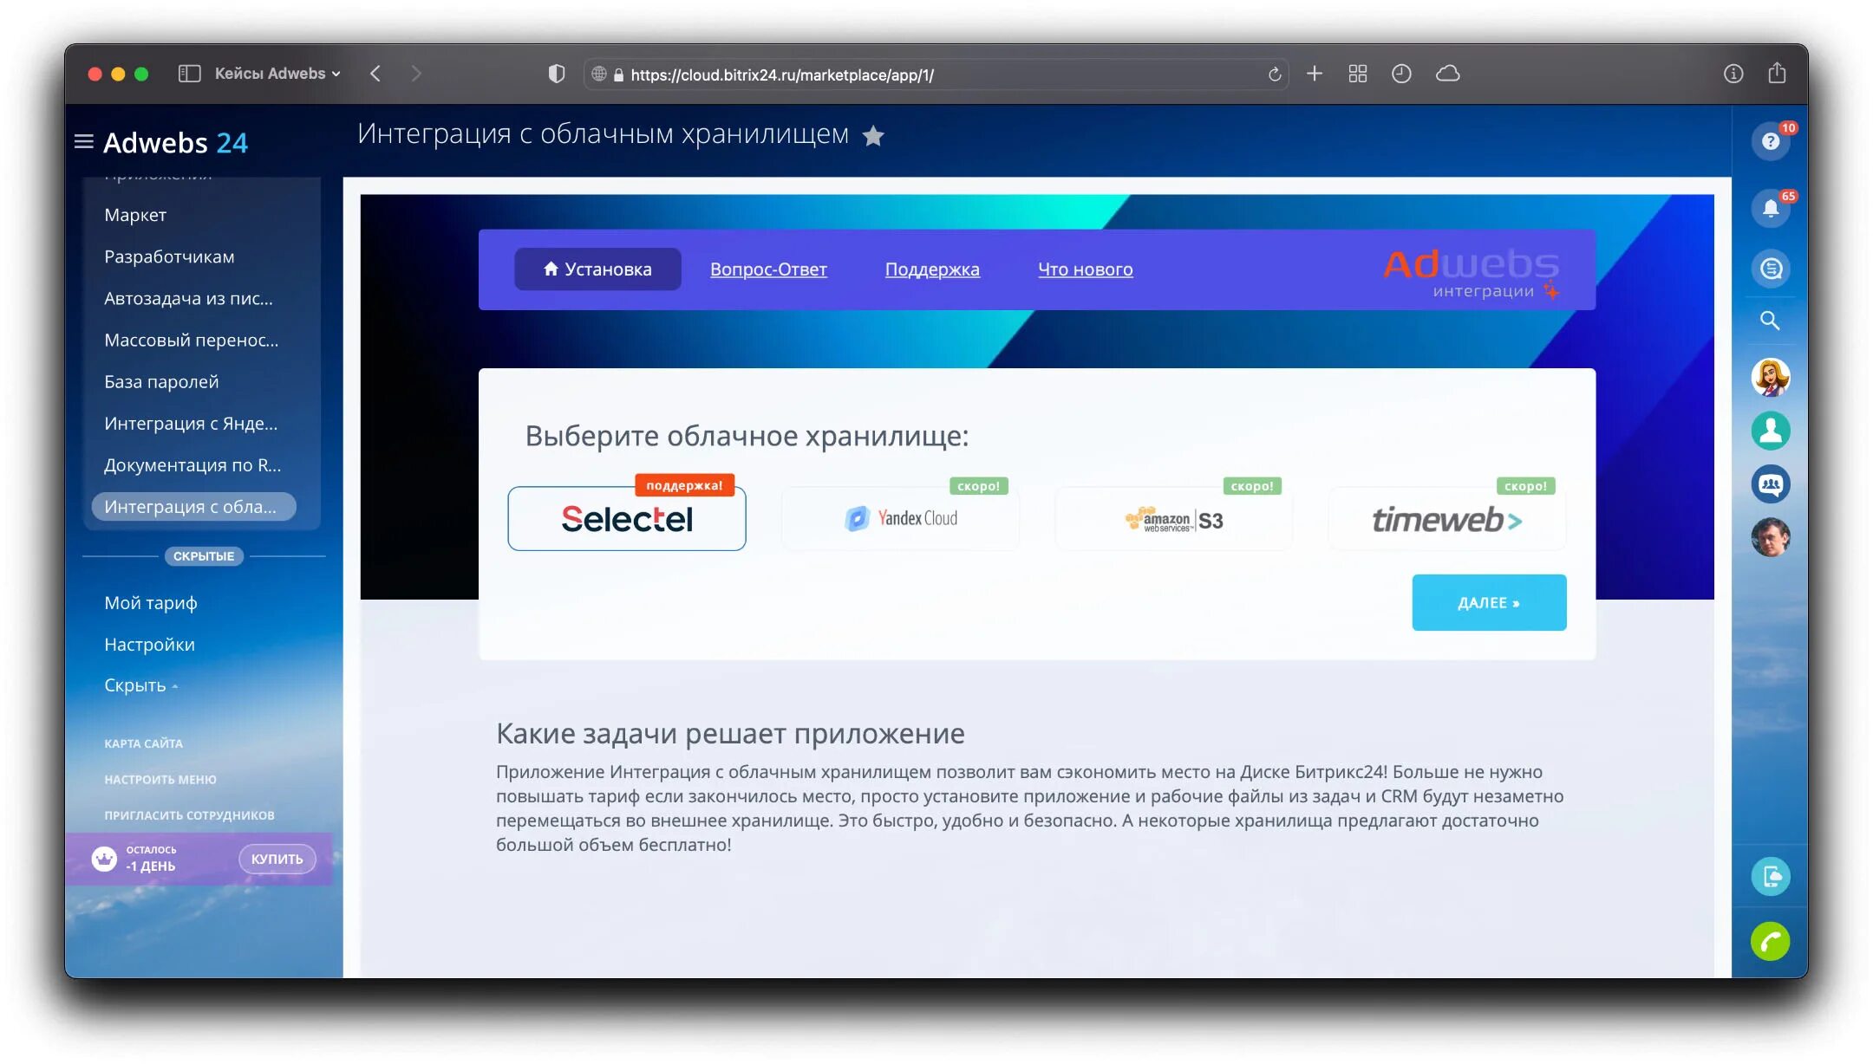Open a new browser tab

[x=1315, y=74]
